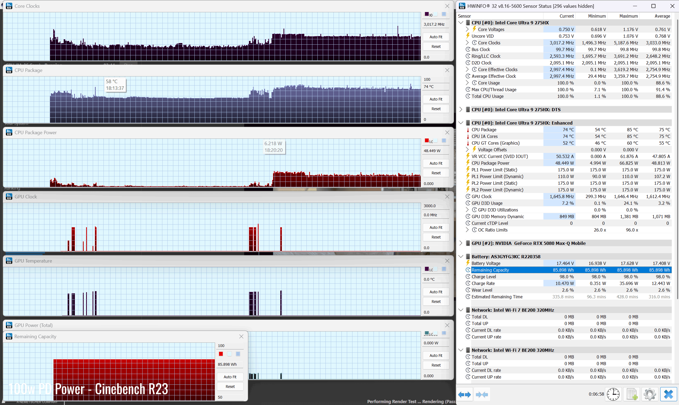Click the maximum field showing 100 in CPU Package graph
Viewport: 679px width, 405px height.
point(436,79)
